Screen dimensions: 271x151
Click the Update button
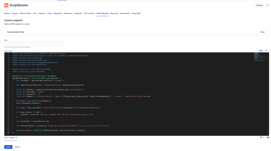(8, 147)
